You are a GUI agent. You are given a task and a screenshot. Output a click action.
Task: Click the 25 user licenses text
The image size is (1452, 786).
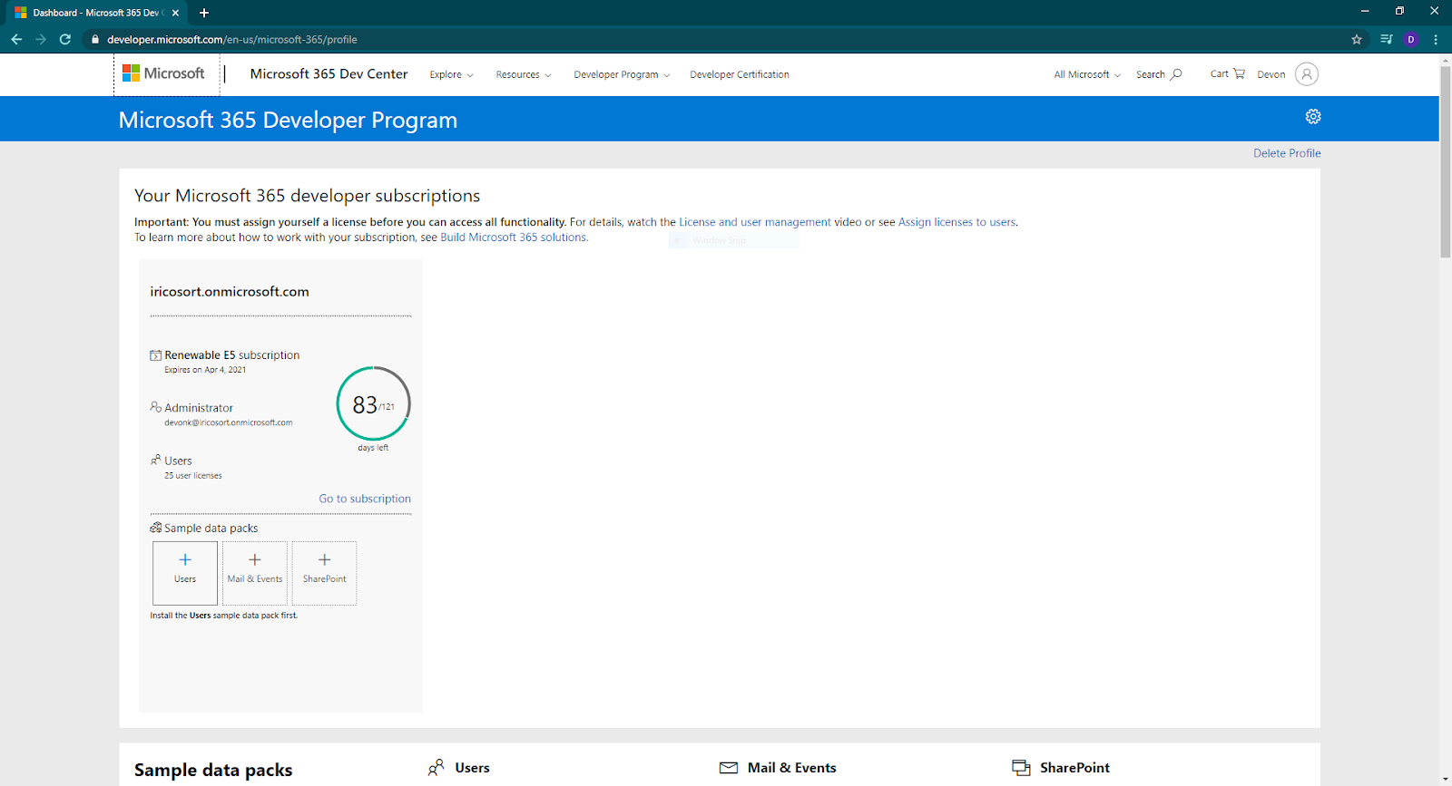pos(193,475)
